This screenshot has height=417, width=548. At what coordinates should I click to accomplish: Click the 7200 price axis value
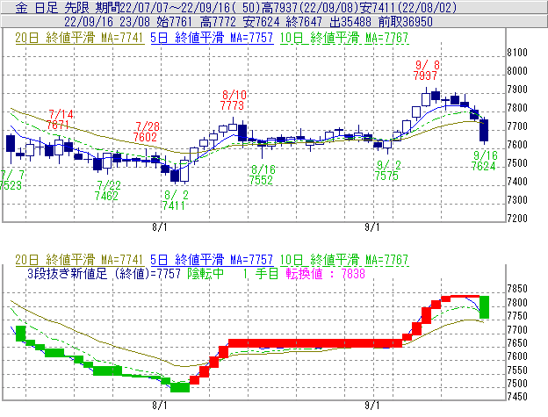click(517, 219)
